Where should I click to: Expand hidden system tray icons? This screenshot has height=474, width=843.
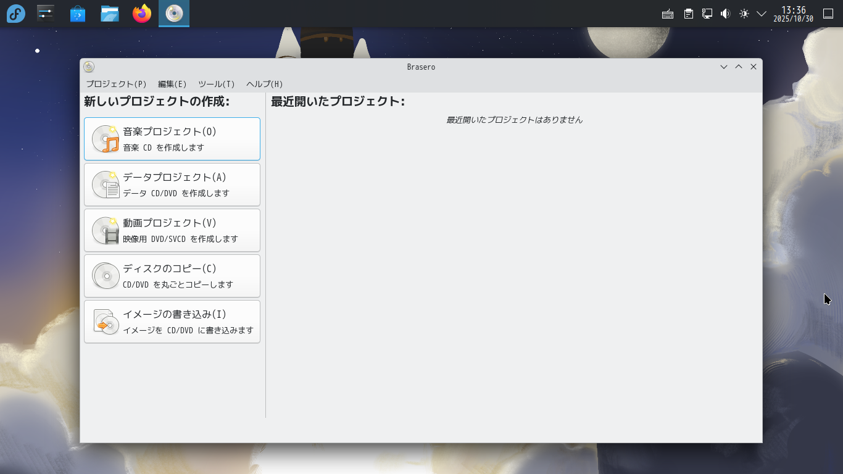pyautogui.click(x=762, y=14)
